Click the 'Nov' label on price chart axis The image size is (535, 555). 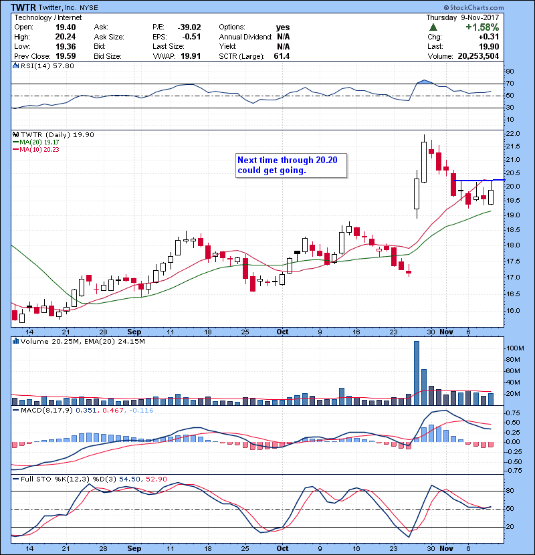point(446,332)
